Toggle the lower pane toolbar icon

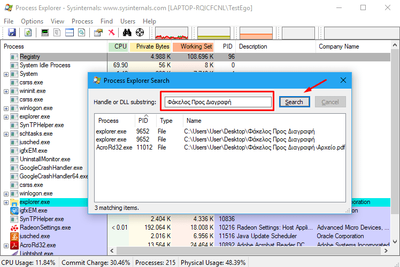[70, 33]
